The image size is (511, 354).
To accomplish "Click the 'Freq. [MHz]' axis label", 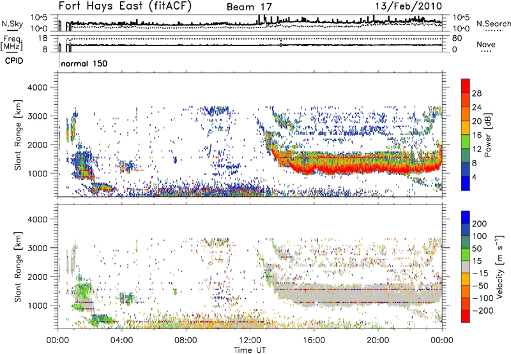I will 11,43.
